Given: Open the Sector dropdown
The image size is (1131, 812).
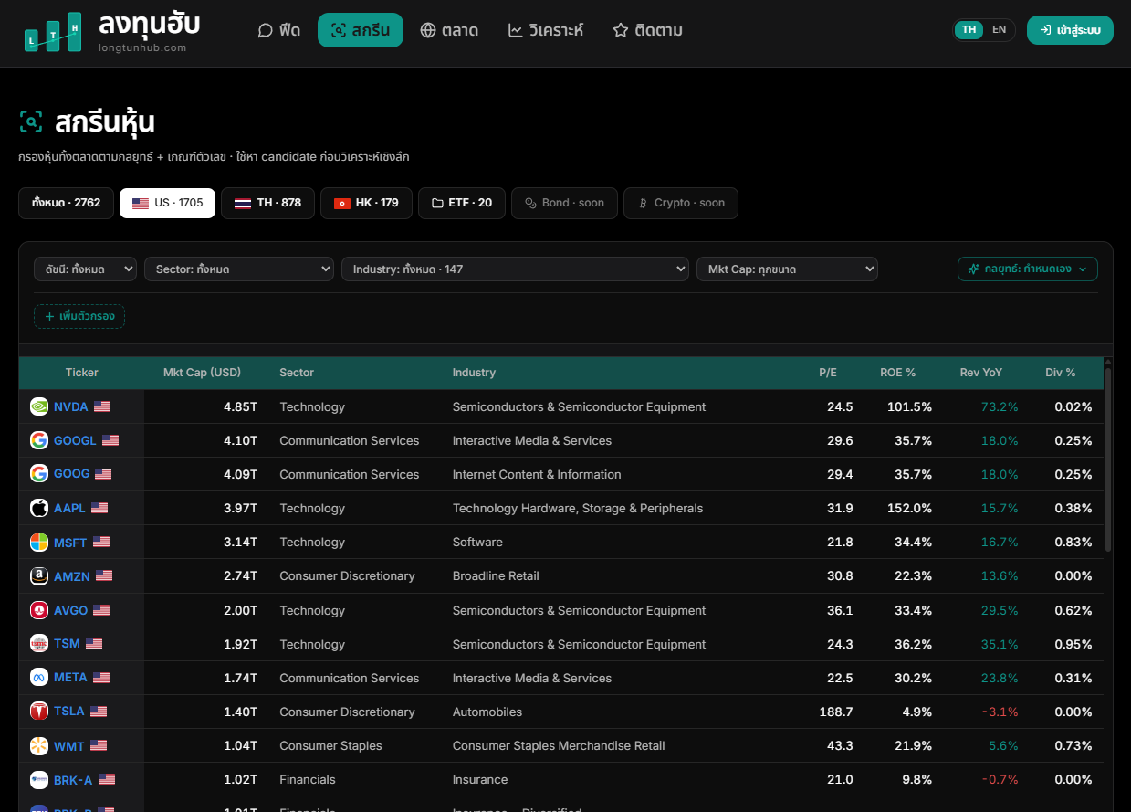Looking at the screenshot, I should [x=239, y=269].
